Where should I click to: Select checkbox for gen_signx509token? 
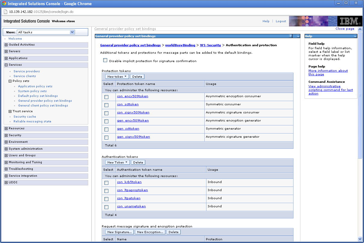pos(106,137)
